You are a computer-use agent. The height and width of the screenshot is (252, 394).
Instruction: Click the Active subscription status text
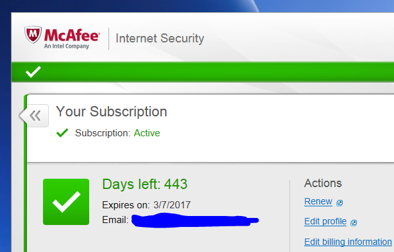click(x=147, y=133)
